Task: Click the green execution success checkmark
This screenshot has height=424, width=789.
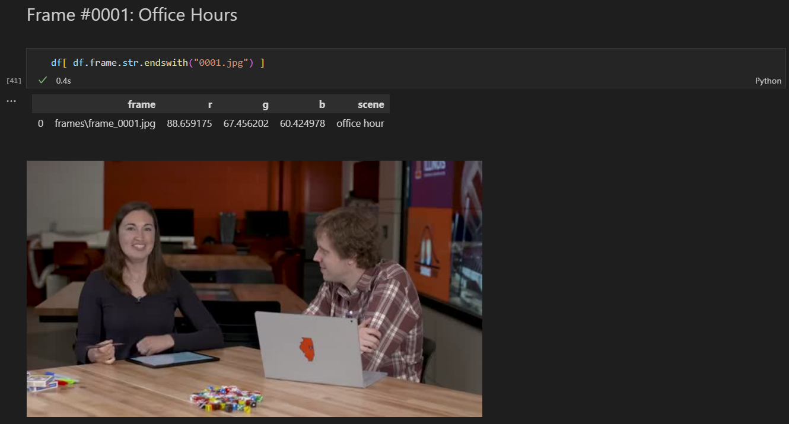Action: click(x=43, y=80)
